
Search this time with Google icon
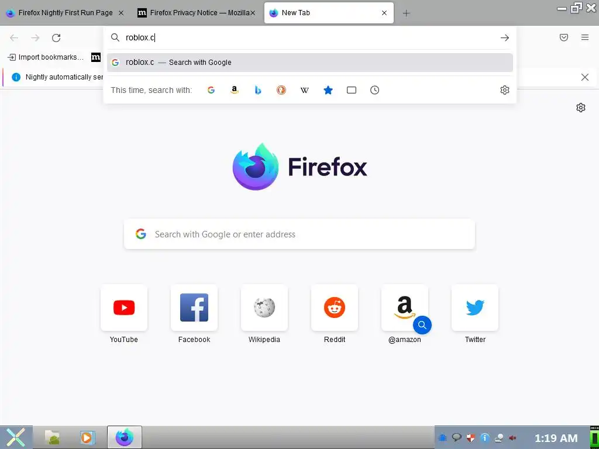(211, 90)
